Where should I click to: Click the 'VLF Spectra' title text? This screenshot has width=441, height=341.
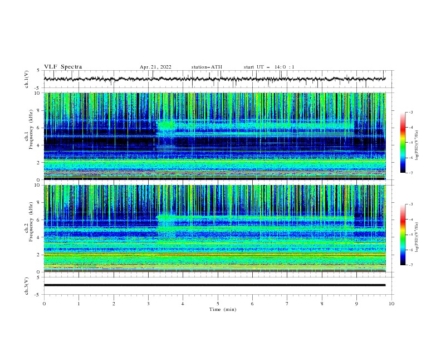[x=63, y=67]
